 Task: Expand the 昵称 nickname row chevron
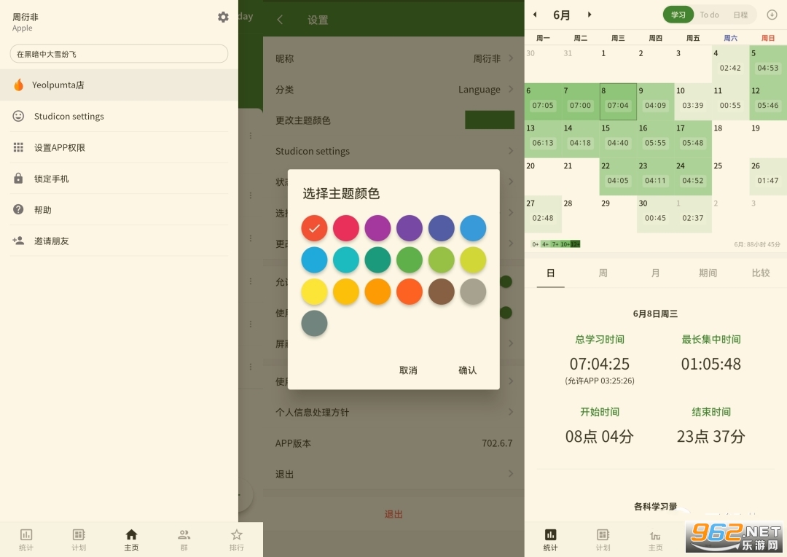[x=511, y=58]
